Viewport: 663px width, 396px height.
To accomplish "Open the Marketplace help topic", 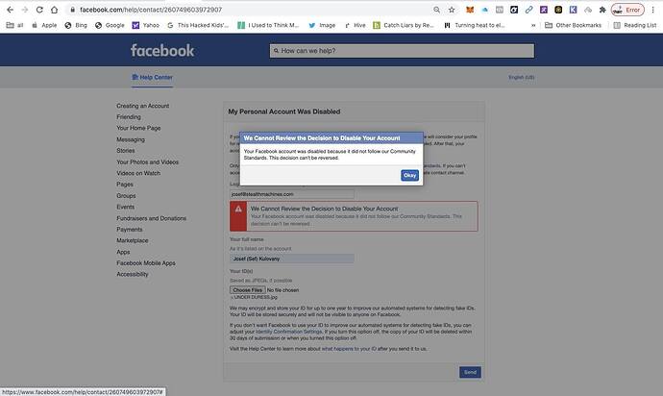I will point(133,240).
